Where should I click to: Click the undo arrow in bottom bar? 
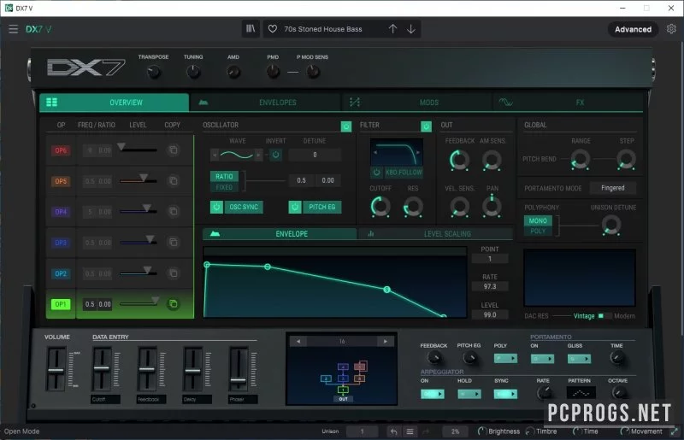pos(393,431)
